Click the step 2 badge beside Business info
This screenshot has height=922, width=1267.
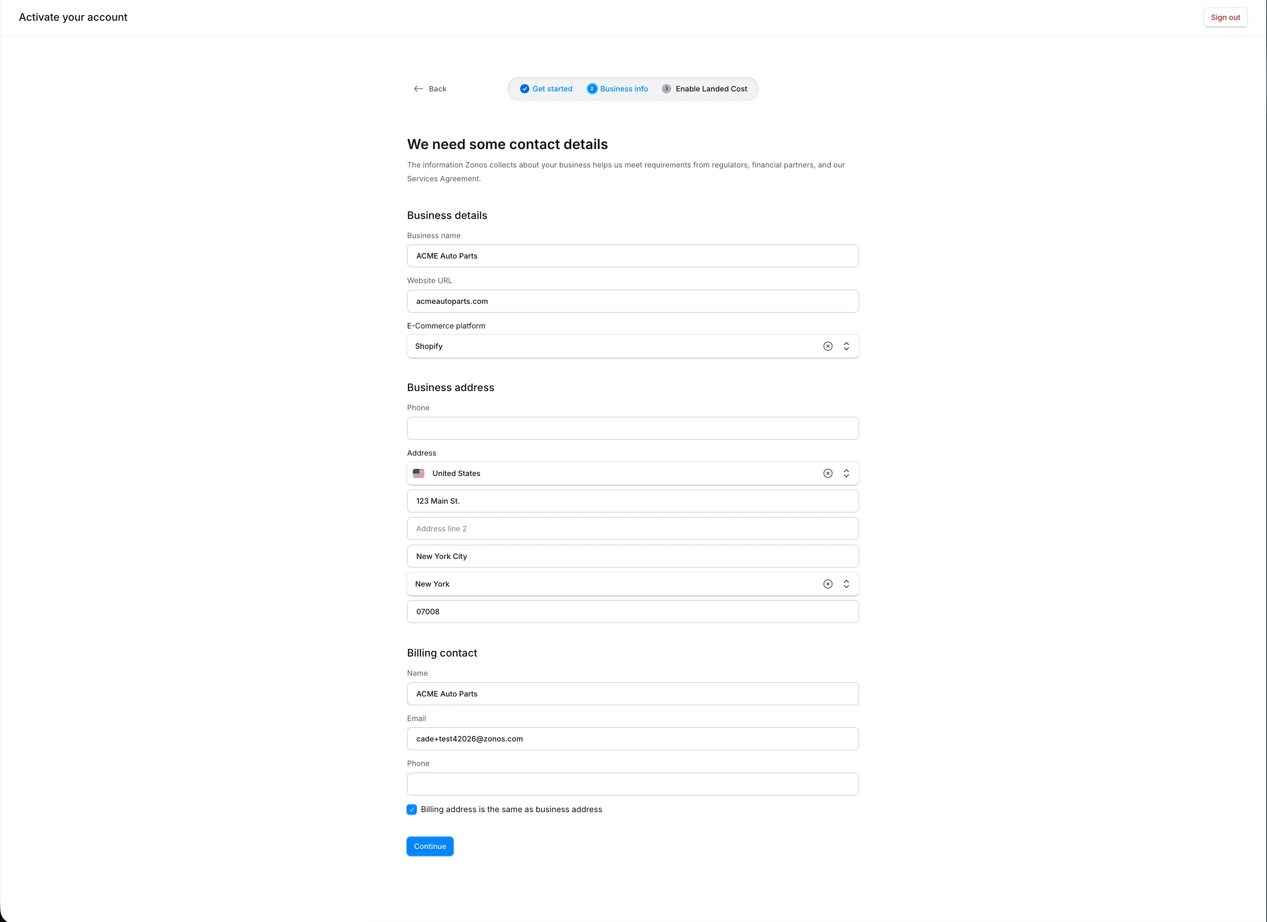[592, 88]
